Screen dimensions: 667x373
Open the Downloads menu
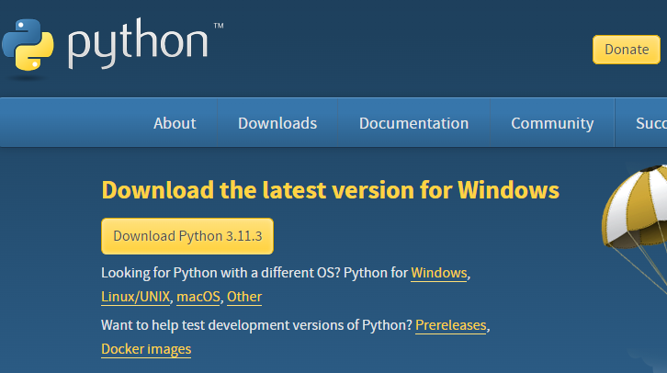[277, 123]
